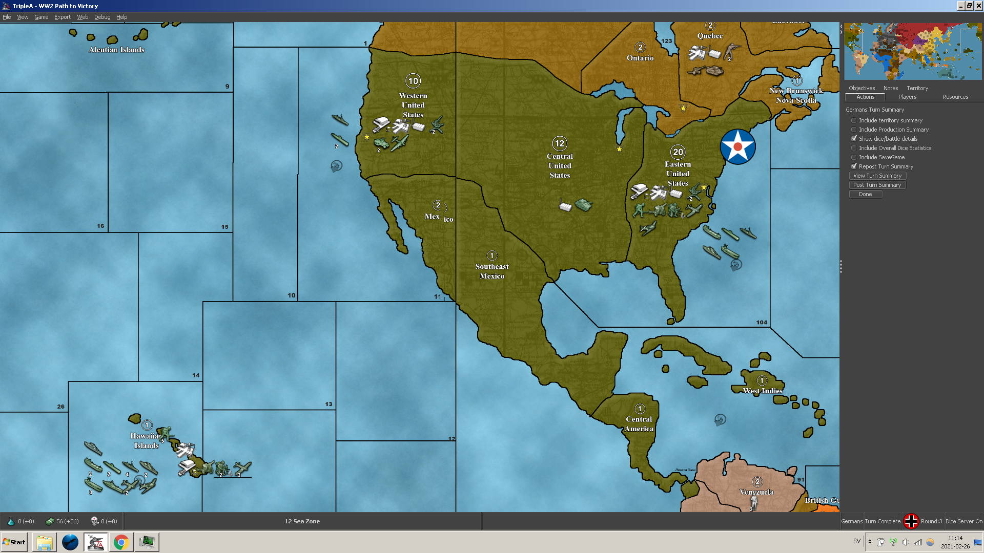Open Chrome from the taskbar

[121, 542]
